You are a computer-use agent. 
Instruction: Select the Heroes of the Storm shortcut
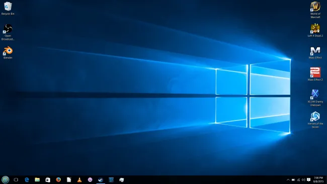coord(315,119)
